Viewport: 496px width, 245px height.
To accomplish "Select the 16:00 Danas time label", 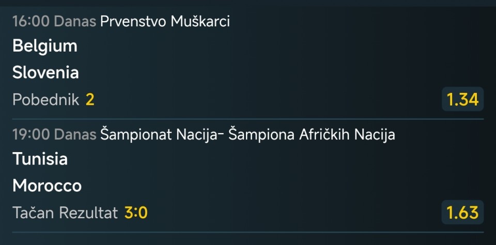I will click(54, 22).
